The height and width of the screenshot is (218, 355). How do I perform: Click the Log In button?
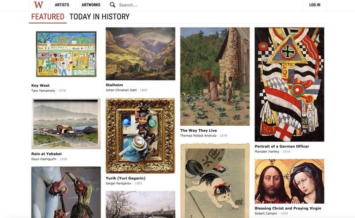(x=315, y=5)
